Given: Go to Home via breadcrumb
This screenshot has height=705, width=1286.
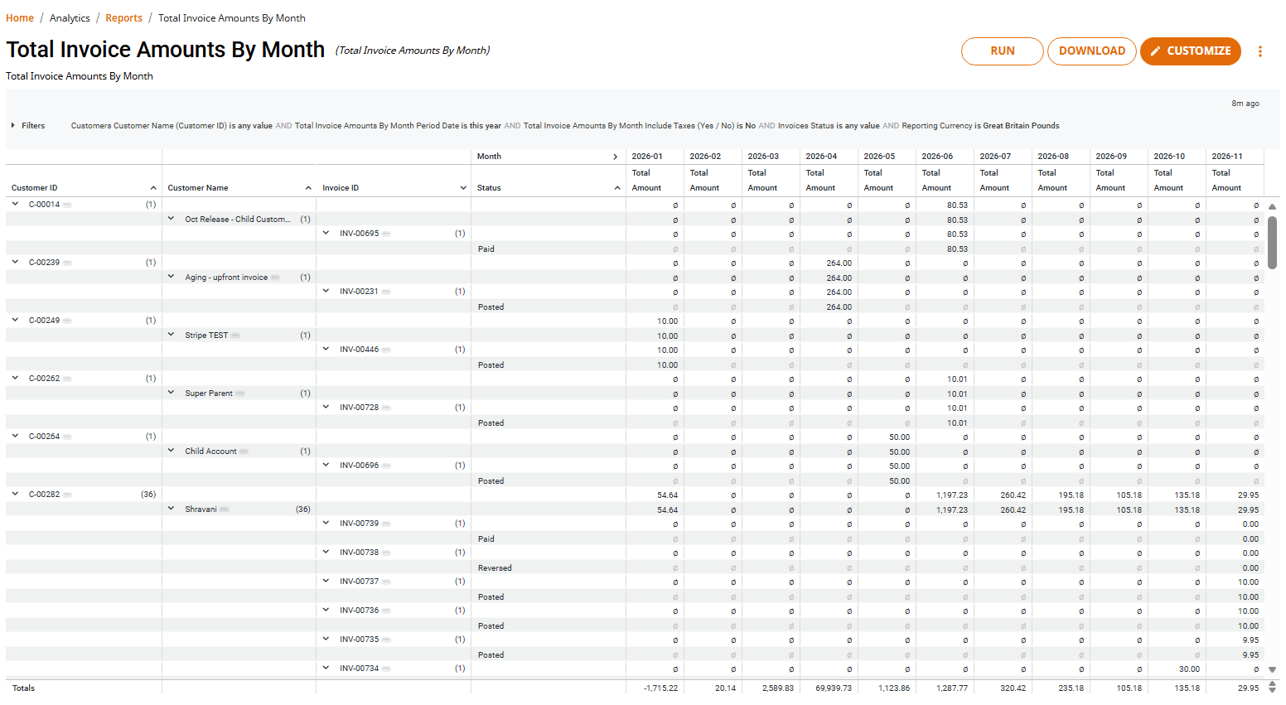Looking at the screenshot, I should pos(20,18).
